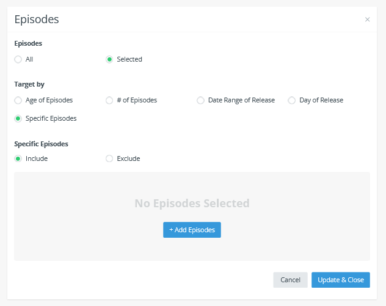Click the 'Date Range of Release' label text

point(241,100)
